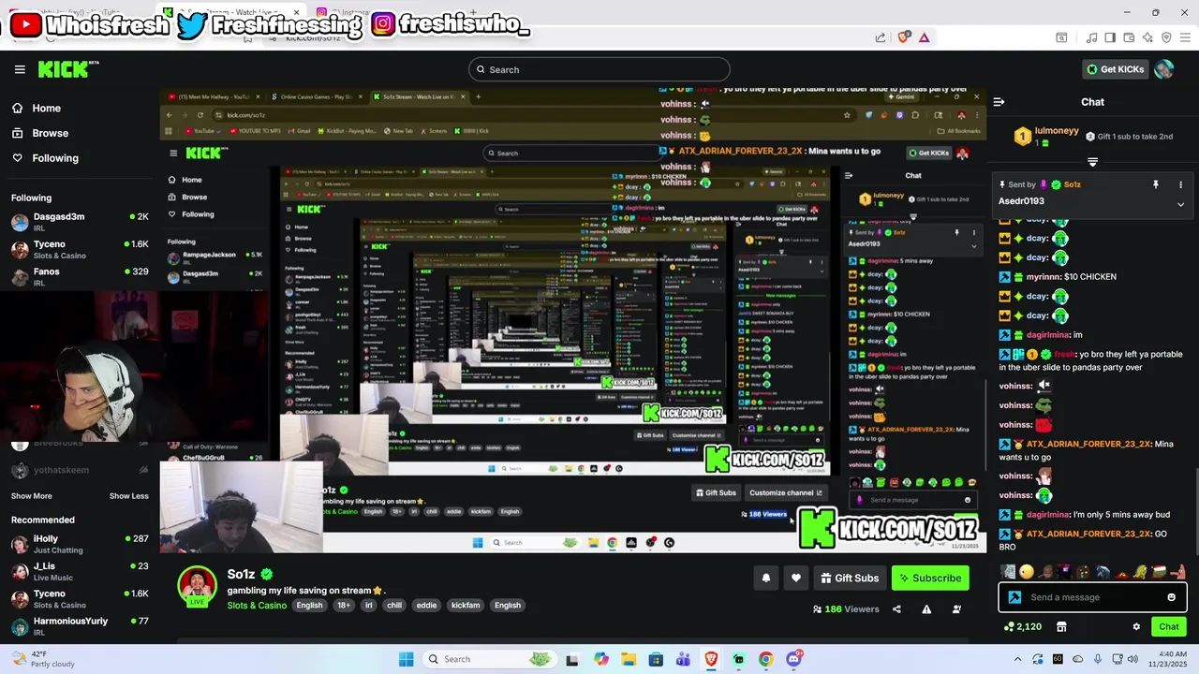Select the 18+ tag
This screenshot has width=1199, height=674.
click(344, 606)
